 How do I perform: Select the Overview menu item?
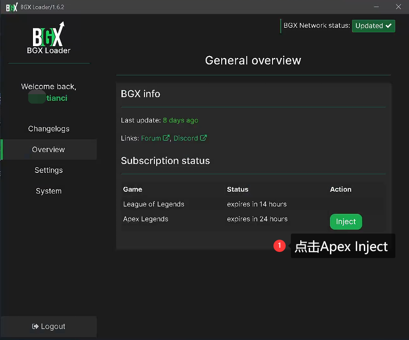pyautogui.click(x=48, y=150)
